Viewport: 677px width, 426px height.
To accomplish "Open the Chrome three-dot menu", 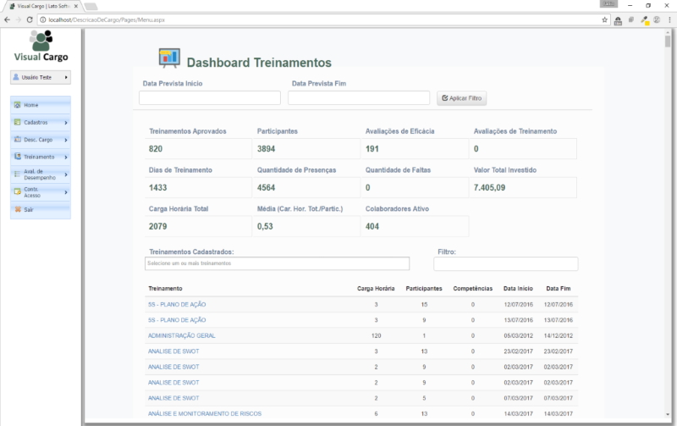I will [x=669, y=19].
